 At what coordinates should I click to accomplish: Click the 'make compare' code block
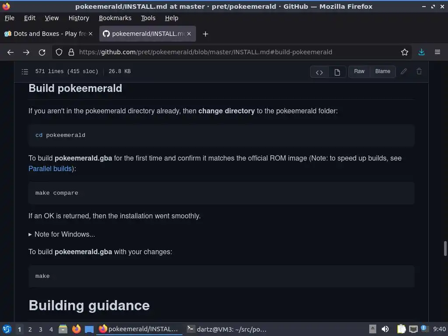[x=221, y=193]
